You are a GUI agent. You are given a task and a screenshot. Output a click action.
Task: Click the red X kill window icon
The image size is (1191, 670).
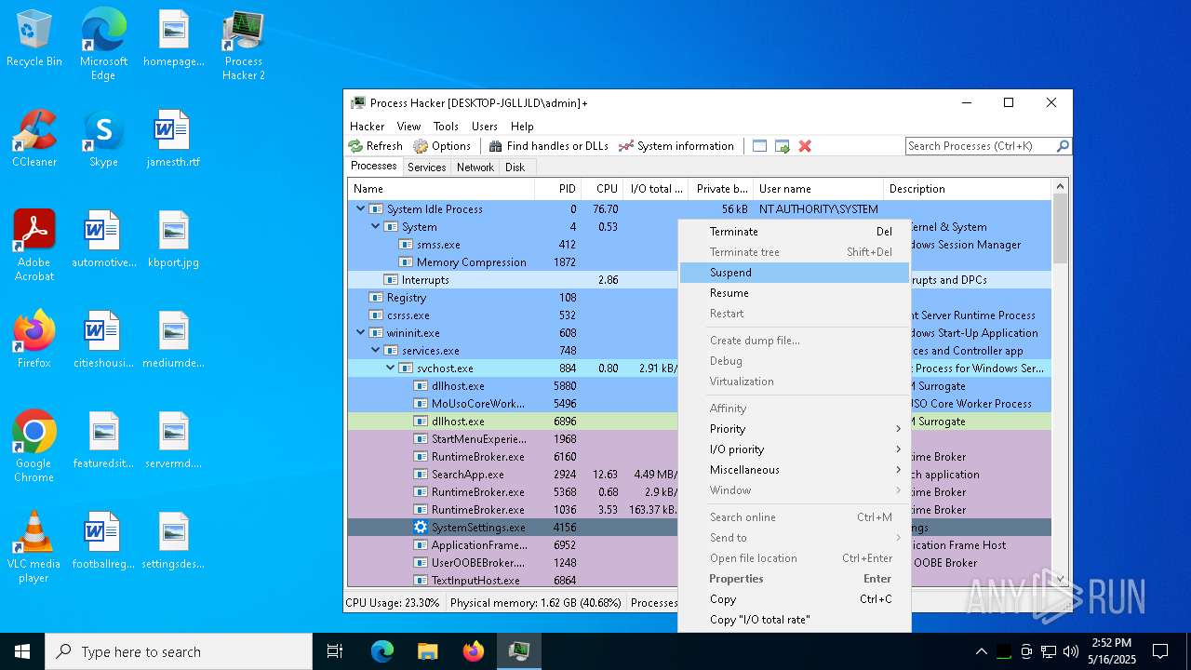(x=805, y=146)
